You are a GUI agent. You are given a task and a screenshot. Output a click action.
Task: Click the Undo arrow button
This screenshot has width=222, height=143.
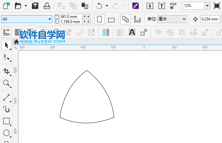point(99,6)
